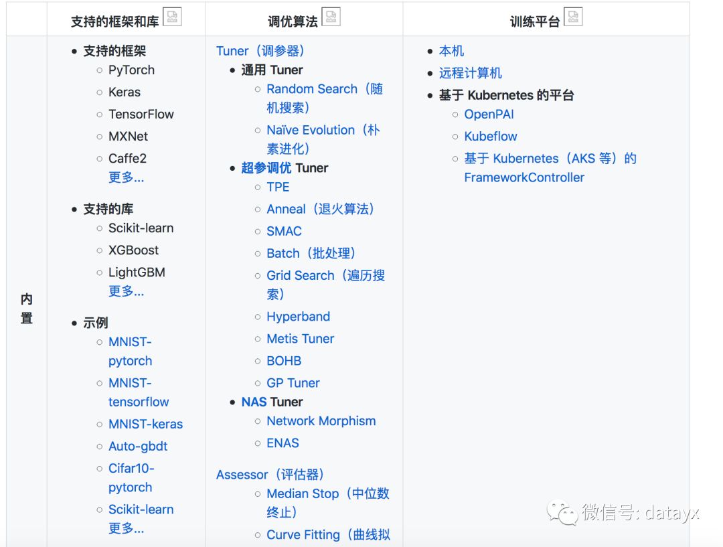
Task: Click the Anneal（退火算法）link
Action: (321, 209)
